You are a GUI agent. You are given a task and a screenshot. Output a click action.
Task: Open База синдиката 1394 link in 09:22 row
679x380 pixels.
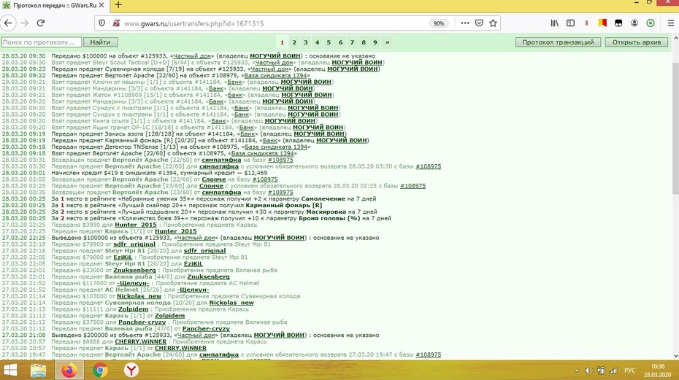point(276,75)
